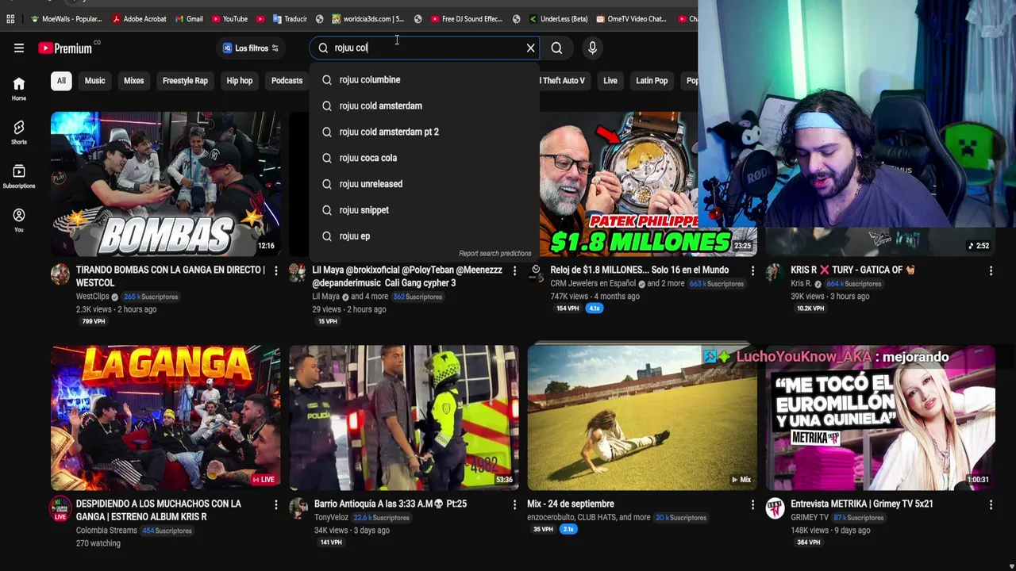1016x571 pixels.
Task: Open Traducir bookmark
Action: tap(290, 19)
